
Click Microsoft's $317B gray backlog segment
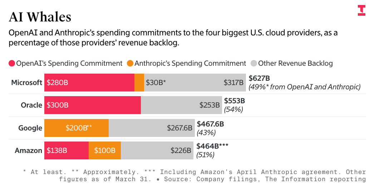[x=195, y=83]
